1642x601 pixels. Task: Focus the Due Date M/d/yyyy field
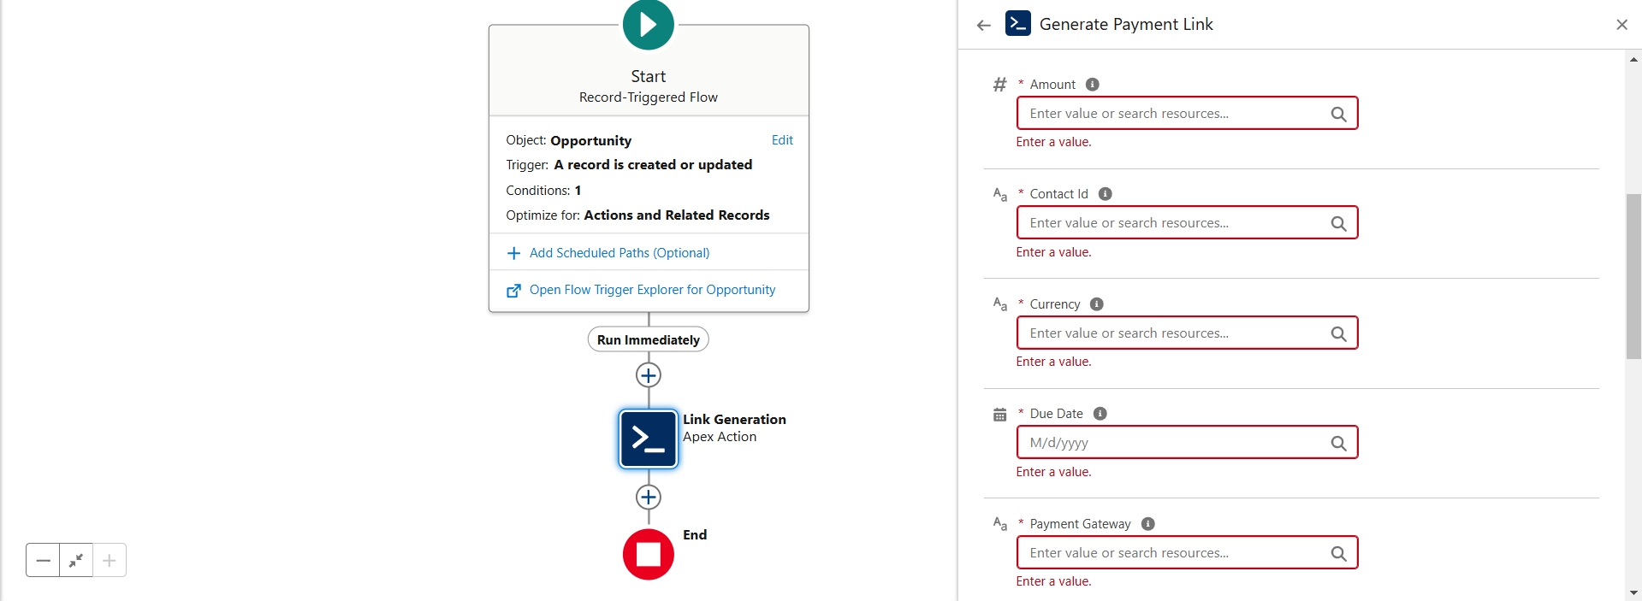point(1187,442)
